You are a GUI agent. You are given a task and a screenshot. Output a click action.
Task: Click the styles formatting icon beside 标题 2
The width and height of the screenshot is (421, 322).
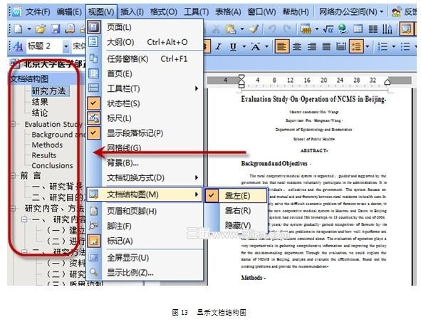[x=18, y=47]
